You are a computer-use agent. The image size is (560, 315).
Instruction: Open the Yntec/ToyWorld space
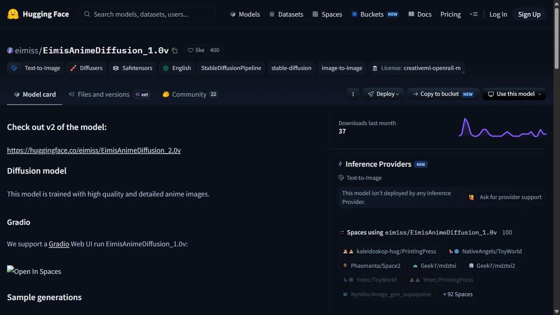tap(370, 280)
